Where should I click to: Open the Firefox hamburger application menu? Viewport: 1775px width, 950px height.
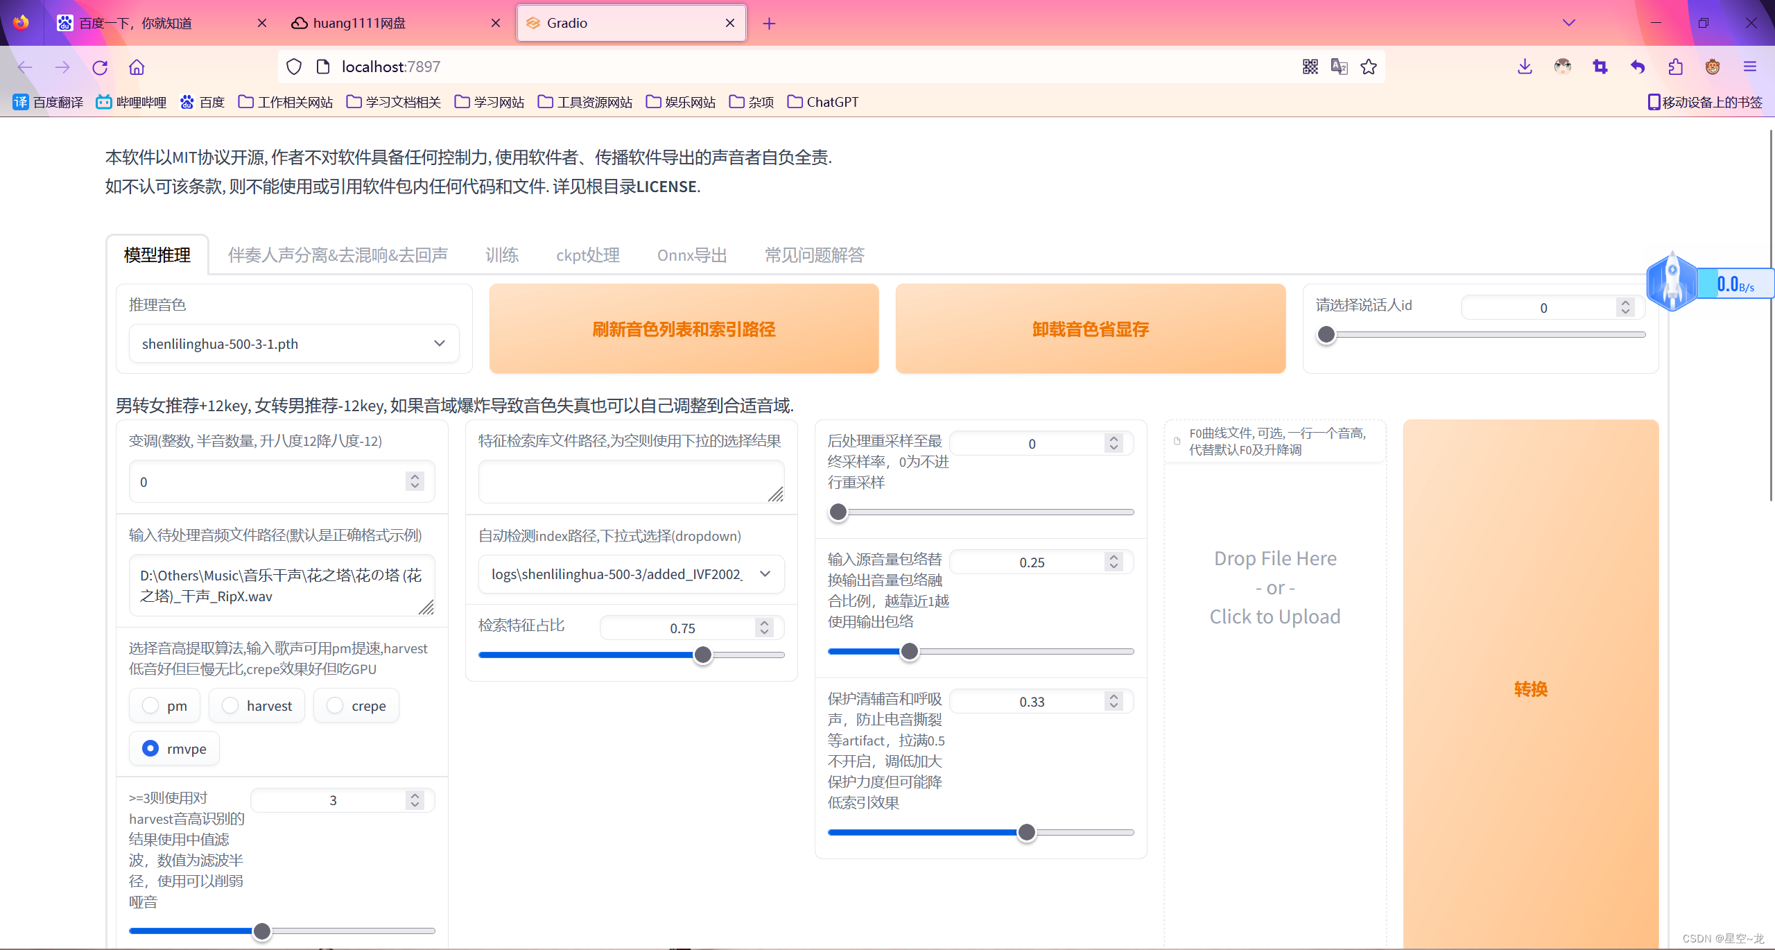point(1750,67)
